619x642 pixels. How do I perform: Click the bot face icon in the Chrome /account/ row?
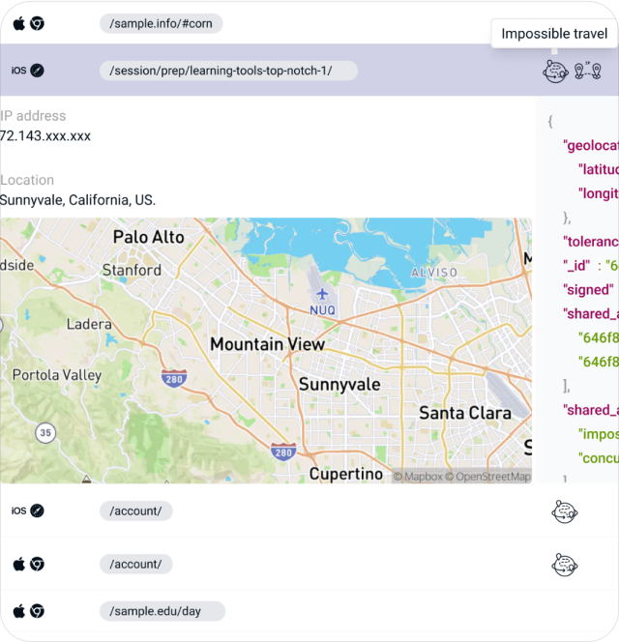(565, 564)
